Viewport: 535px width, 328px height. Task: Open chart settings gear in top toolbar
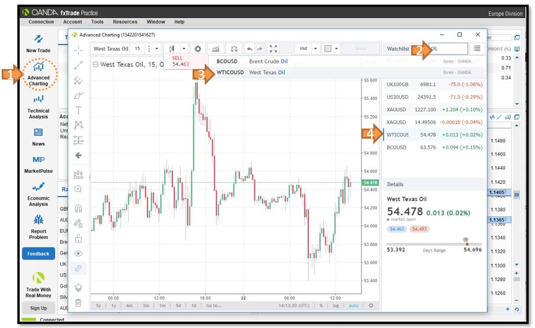(198, 49)
